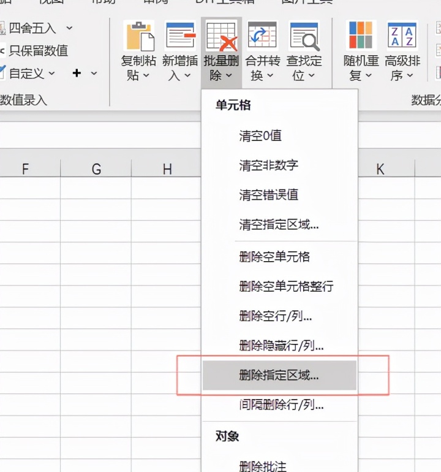Screen dimensions: 441x472
Task: Expand the 自定义 dropdown arrow
Action: [52, 73]
